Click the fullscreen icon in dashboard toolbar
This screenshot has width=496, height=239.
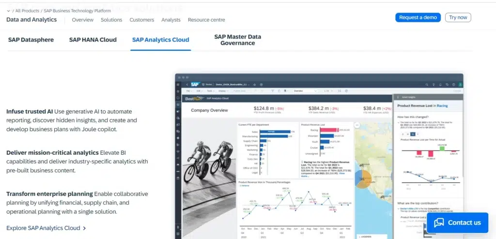(x=340, y=91)
